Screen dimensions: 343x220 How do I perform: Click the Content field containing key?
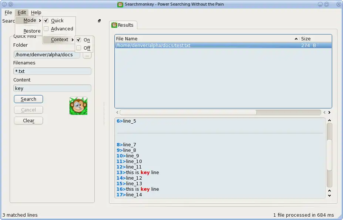[x=52, y=88]
